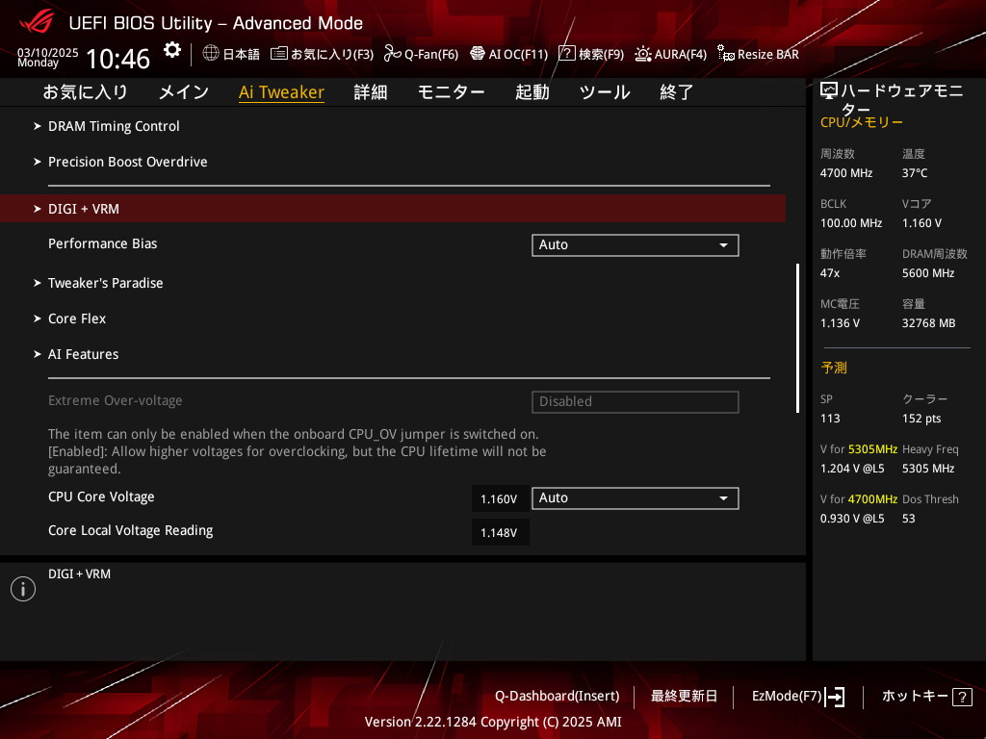Click 最終更新日 last modified

(685, 697)
